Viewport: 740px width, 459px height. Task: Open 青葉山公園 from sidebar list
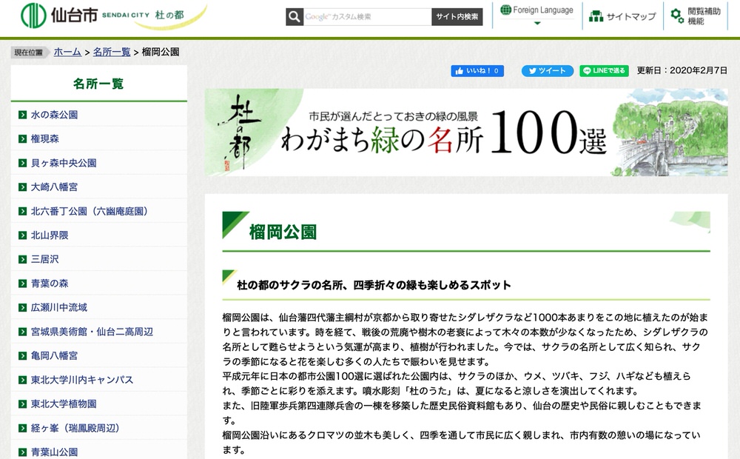54,452
